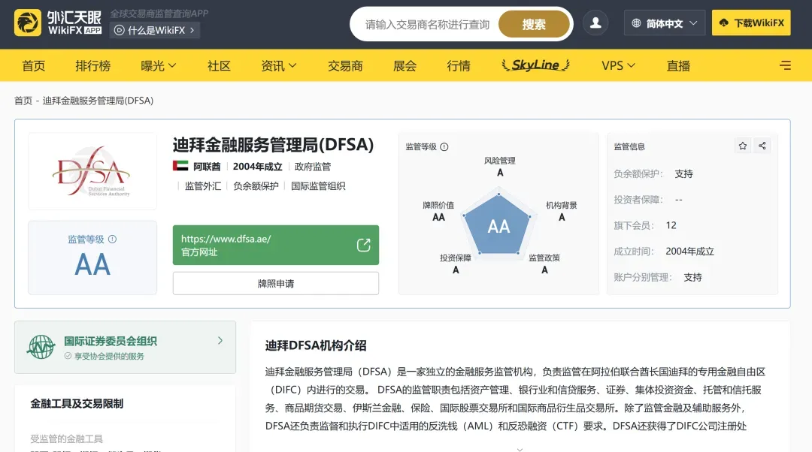This screenshot has width=812, height=452.
Task: Click the WikiFX logo icon
Action: click(x=28, y=23)
